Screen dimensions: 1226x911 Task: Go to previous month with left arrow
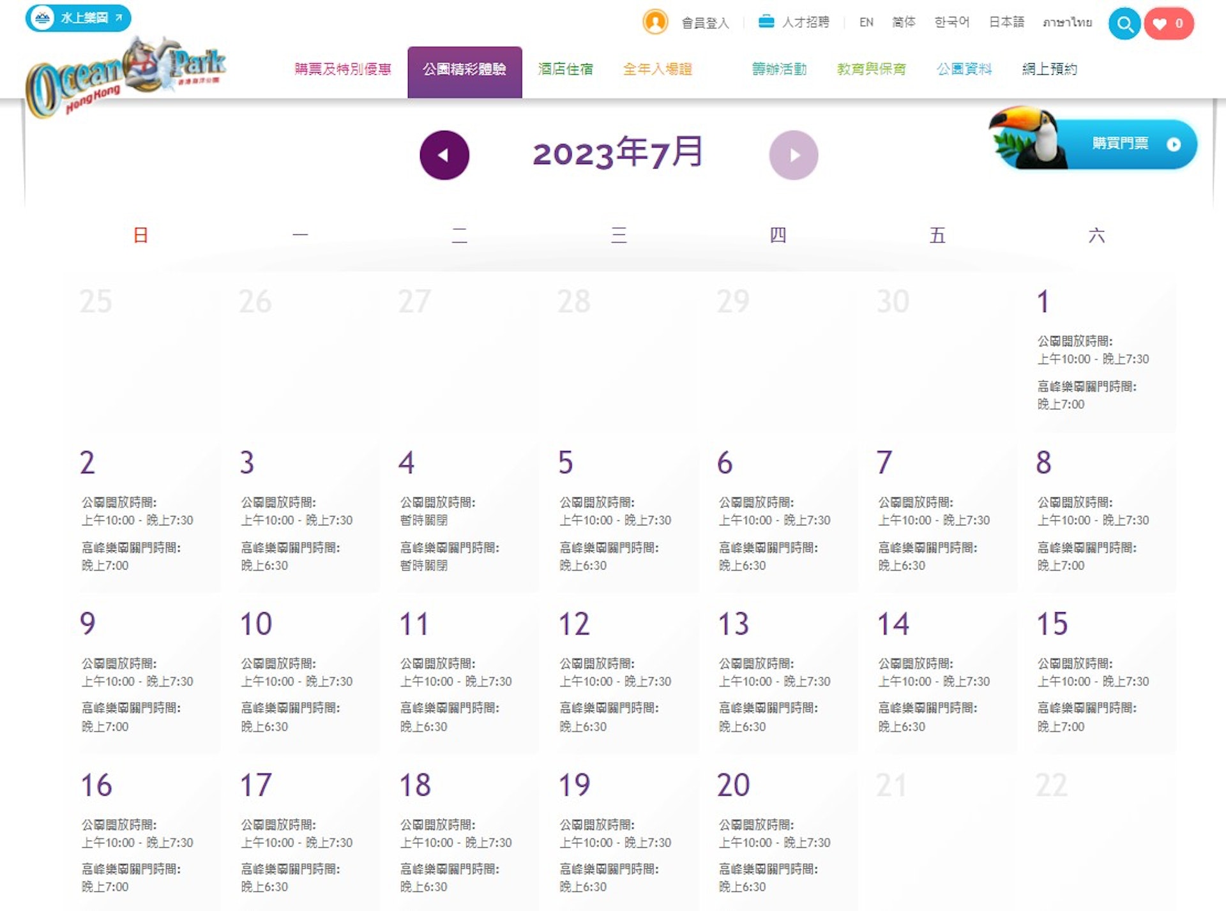pyautogui.click(x=444, y=154)
